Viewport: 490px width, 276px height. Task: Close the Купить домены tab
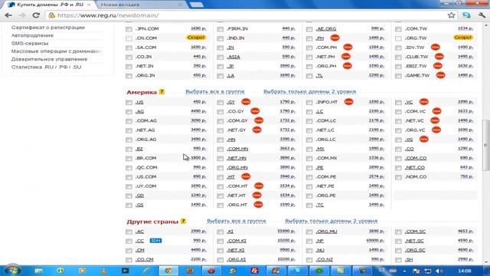point(89,5)
